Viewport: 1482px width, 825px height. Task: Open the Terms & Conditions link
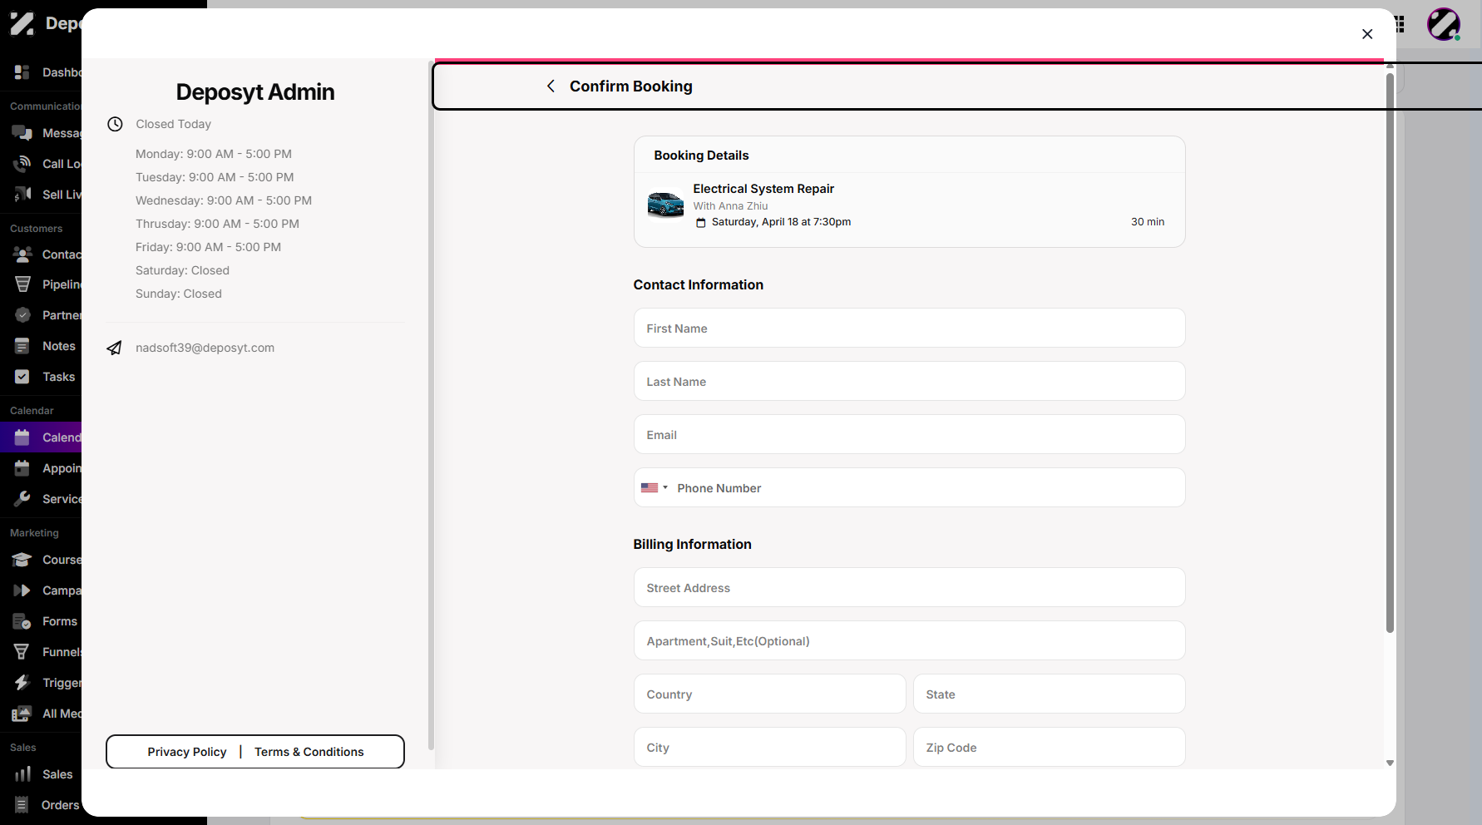click(309, 752)
